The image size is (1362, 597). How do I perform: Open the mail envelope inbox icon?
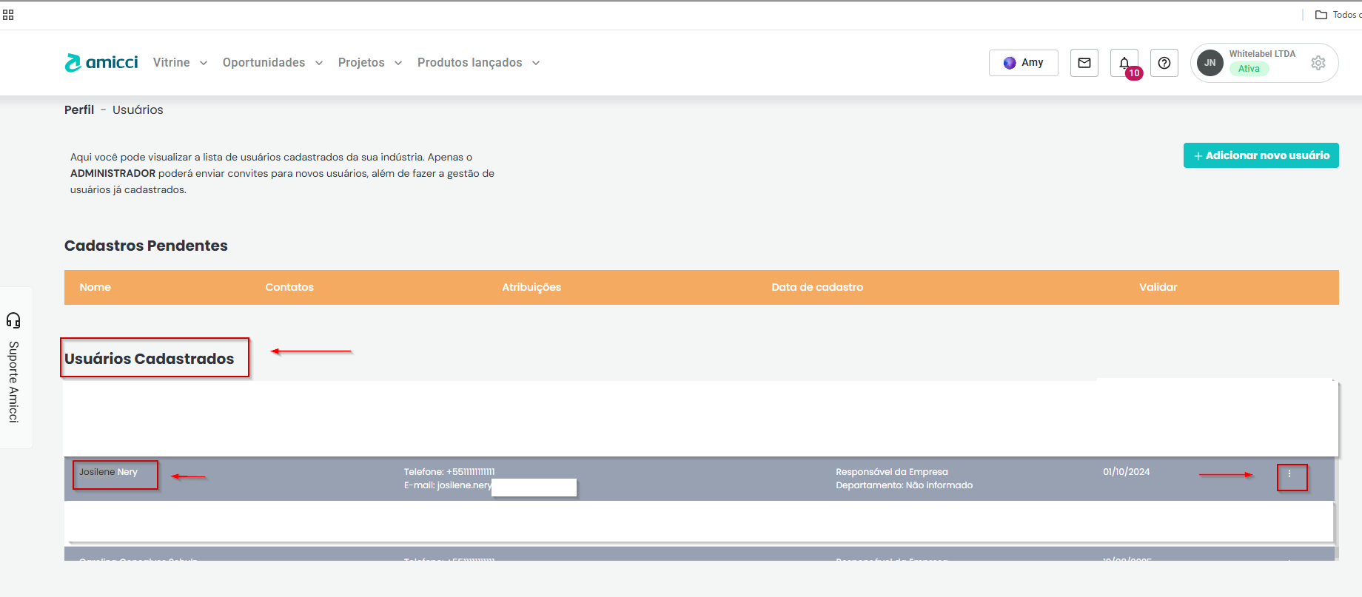click(1084, 63)
